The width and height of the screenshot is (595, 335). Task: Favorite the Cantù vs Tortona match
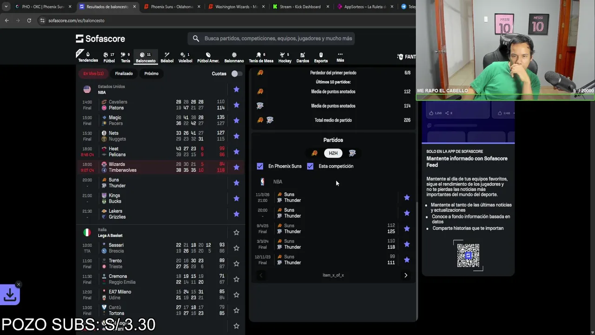tap(236, 310)
